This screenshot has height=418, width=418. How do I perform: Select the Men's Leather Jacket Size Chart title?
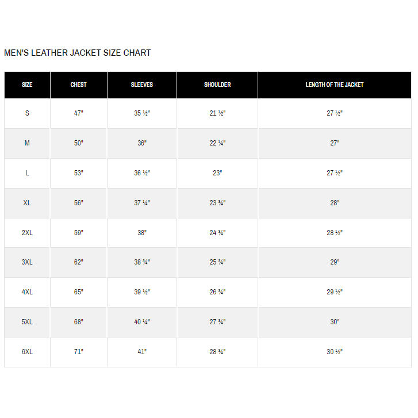coord(77,53)
